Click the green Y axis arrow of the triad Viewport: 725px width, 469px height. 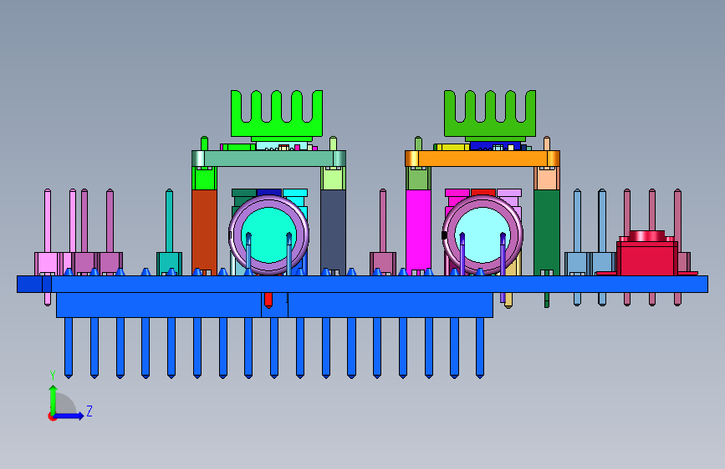[54, 400]
